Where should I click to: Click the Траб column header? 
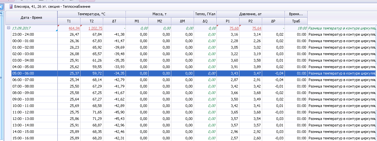pyautogui.click(x=296, y=21)
